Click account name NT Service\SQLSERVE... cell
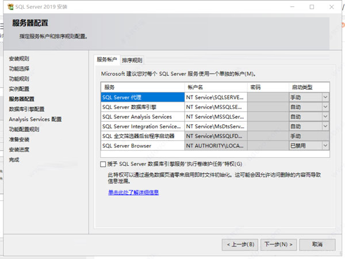The image size is (345, 259). (216, 97)
